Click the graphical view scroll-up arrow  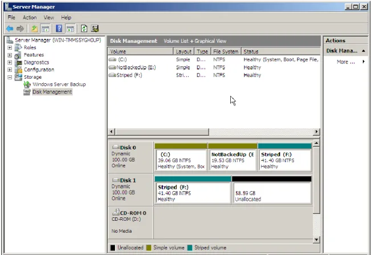[x=316, y=143]
